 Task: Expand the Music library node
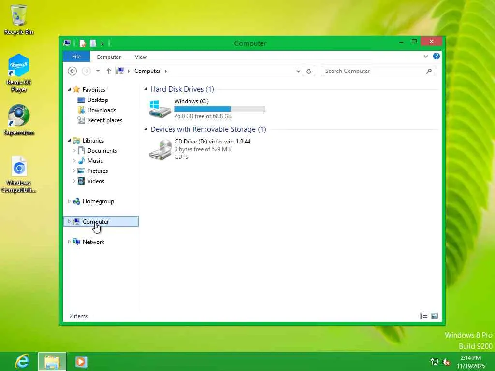[74, 161]
